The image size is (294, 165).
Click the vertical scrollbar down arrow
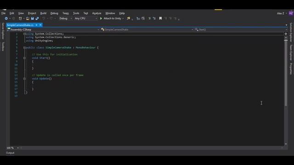(286, 144)
